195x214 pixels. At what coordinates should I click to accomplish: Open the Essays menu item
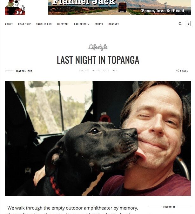click(x=99, y=24)
